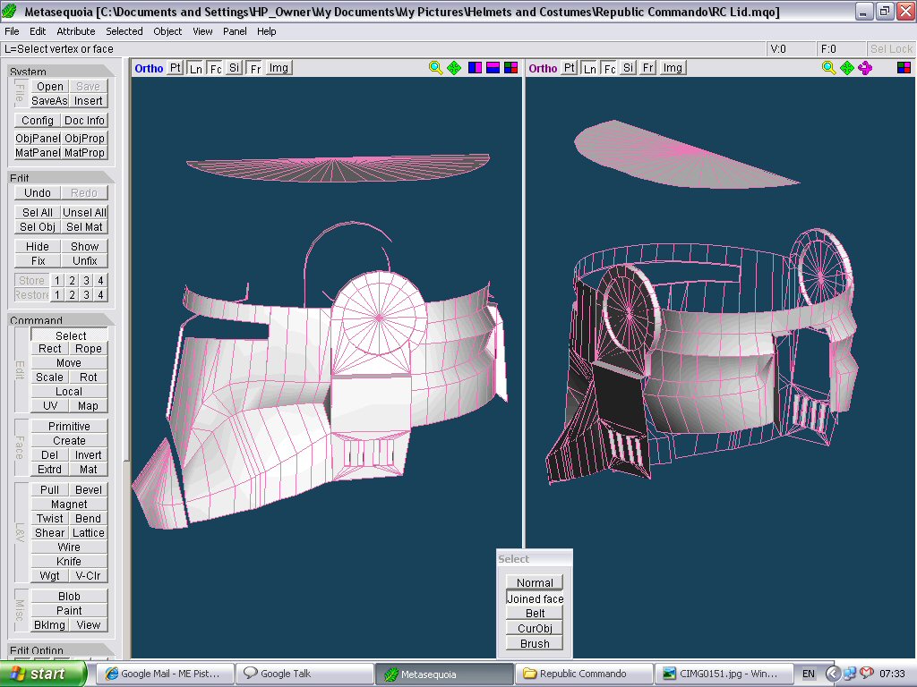The image size is (917, 687).
Task: Switch to the side-by-side split view layout icon
Action: (x=475, y=68)
